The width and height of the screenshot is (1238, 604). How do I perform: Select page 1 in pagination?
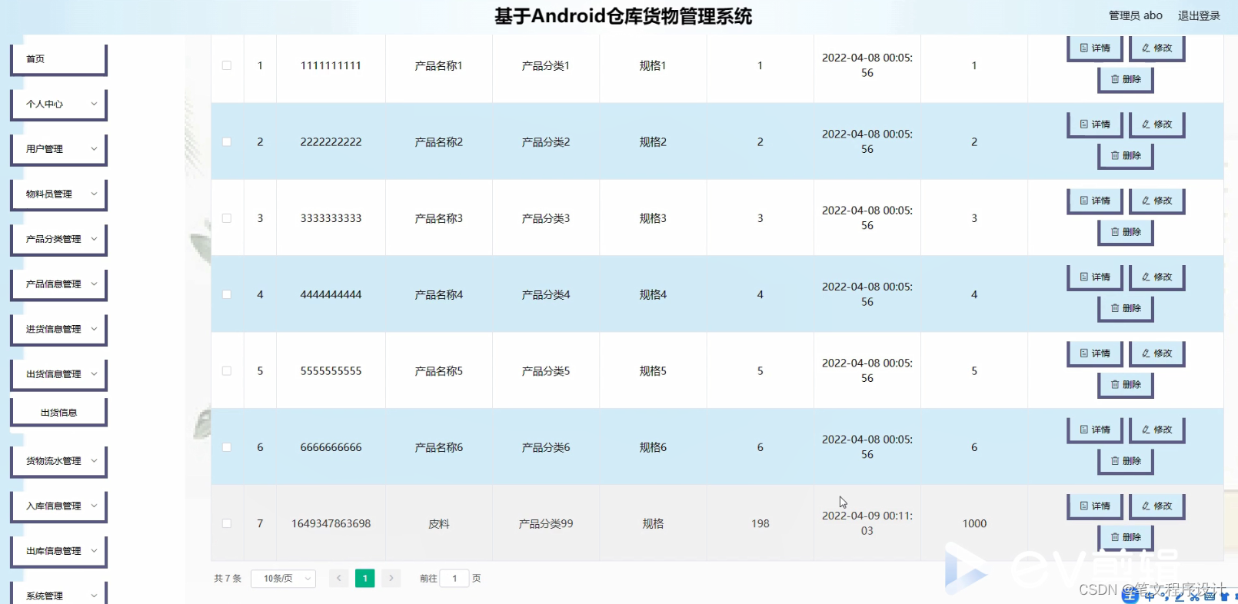pyautogui.click(x=364, y=579)
